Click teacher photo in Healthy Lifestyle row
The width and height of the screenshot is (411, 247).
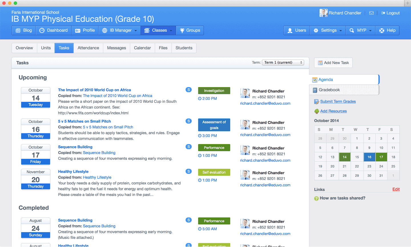click(245, 175)
